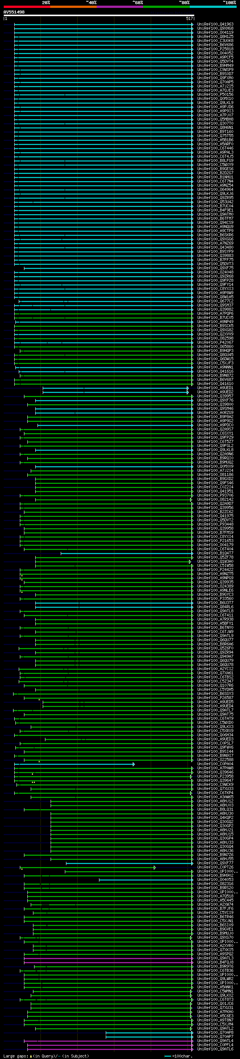Click the UniRef100_A0RZG9 entry
The height and width of the screenshot is (1059, 240).
coord(215,413)
